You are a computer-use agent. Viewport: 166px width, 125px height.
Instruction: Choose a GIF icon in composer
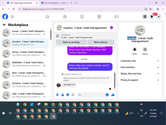point(73,95)
